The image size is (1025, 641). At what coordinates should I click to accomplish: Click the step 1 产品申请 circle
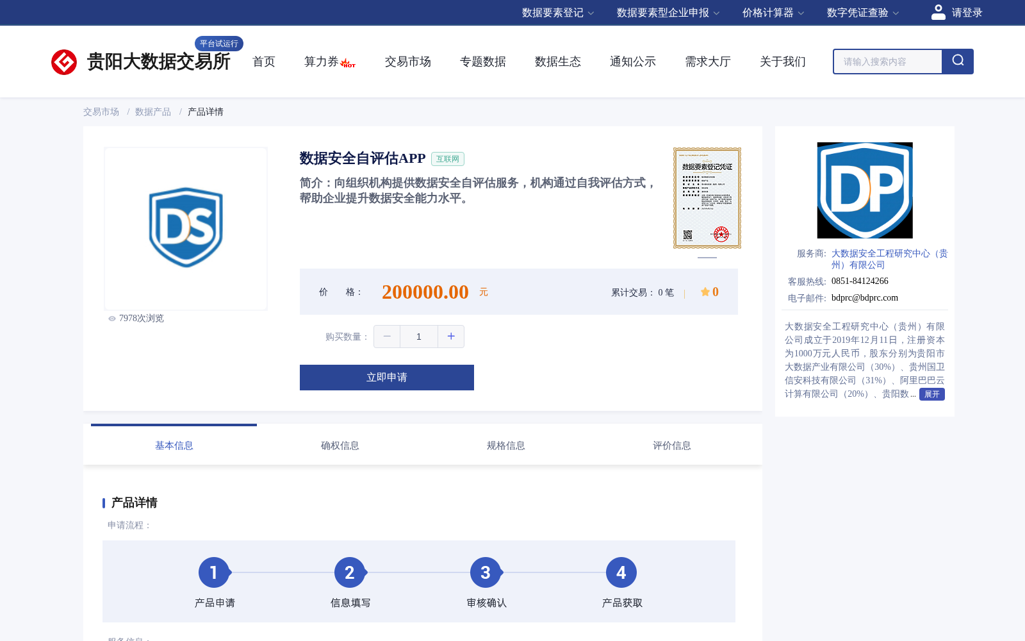[x=214, y=572]
